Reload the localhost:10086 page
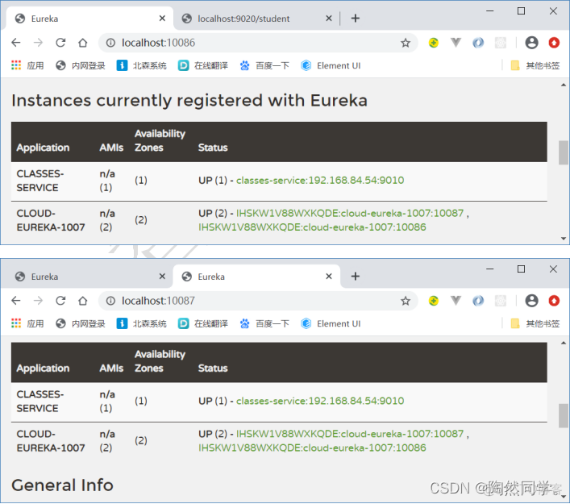Viewport: 570px width, 504px height. click(60, 43)
